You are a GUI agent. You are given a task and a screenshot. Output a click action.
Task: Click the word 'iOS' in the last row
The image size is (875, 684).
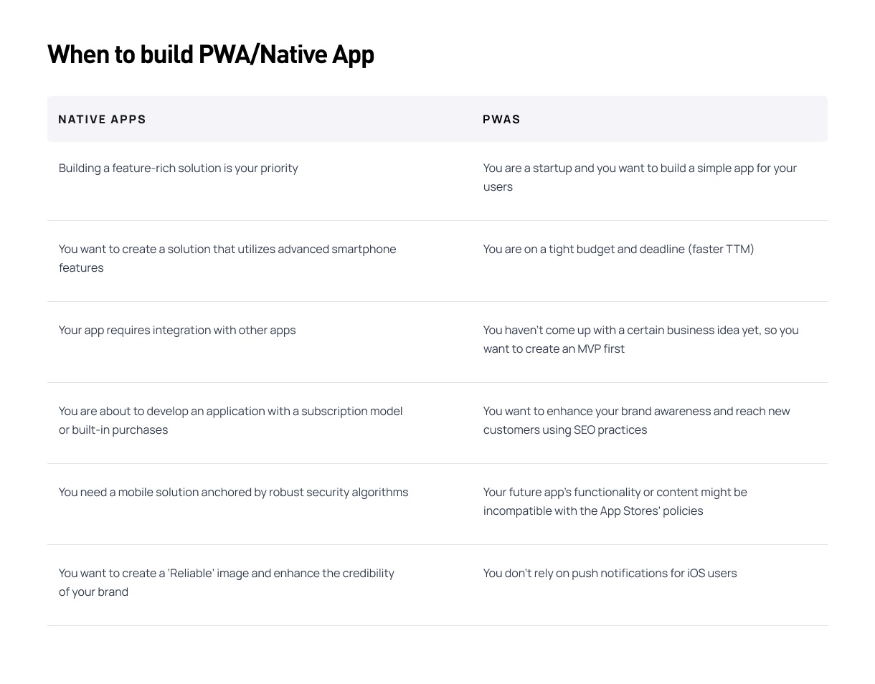pyautogui.click(x=696, y=573)
